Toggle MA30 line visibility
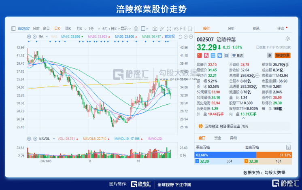The image size is (302, 190). [x=126, y=36]
